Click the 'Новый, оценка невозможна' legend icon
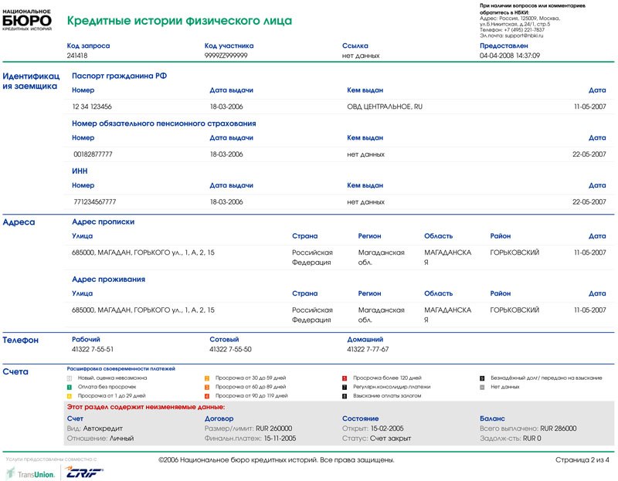Screen dimensions: 618x481 [x=70, y=378]
